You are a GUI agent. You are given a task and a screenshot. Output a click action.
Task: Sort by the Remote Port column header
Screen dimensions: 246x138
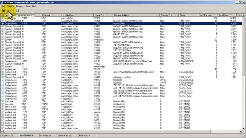tap(169, 15)
